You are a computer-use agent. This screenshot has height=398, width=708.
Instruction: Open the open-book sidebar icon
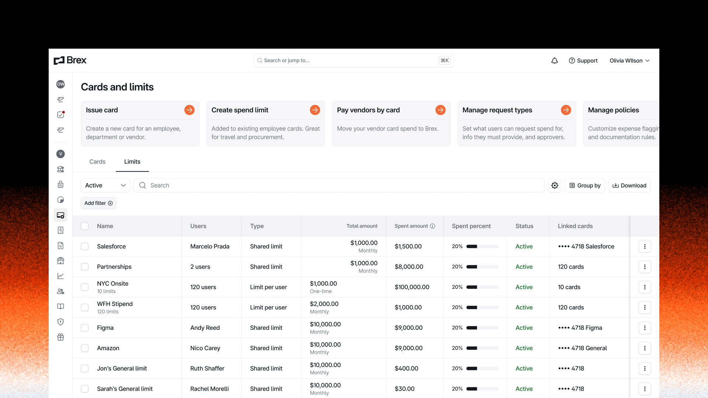coord(60,307)
